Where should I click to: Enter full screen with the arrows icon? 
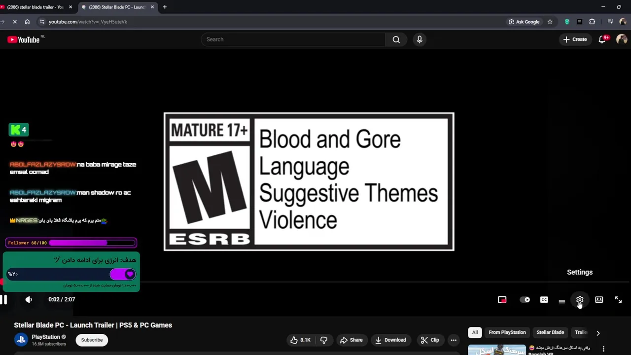coord(618,300)
